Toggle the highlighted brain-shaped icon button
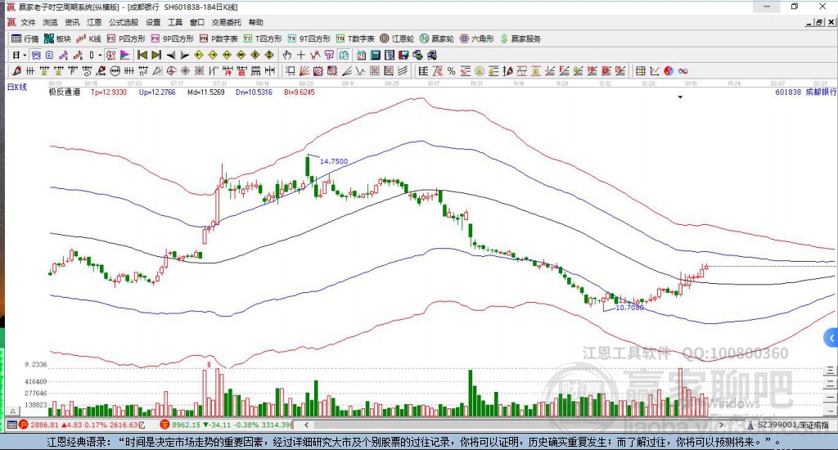This screenshot has height=450, width=838. click(344, 55)
